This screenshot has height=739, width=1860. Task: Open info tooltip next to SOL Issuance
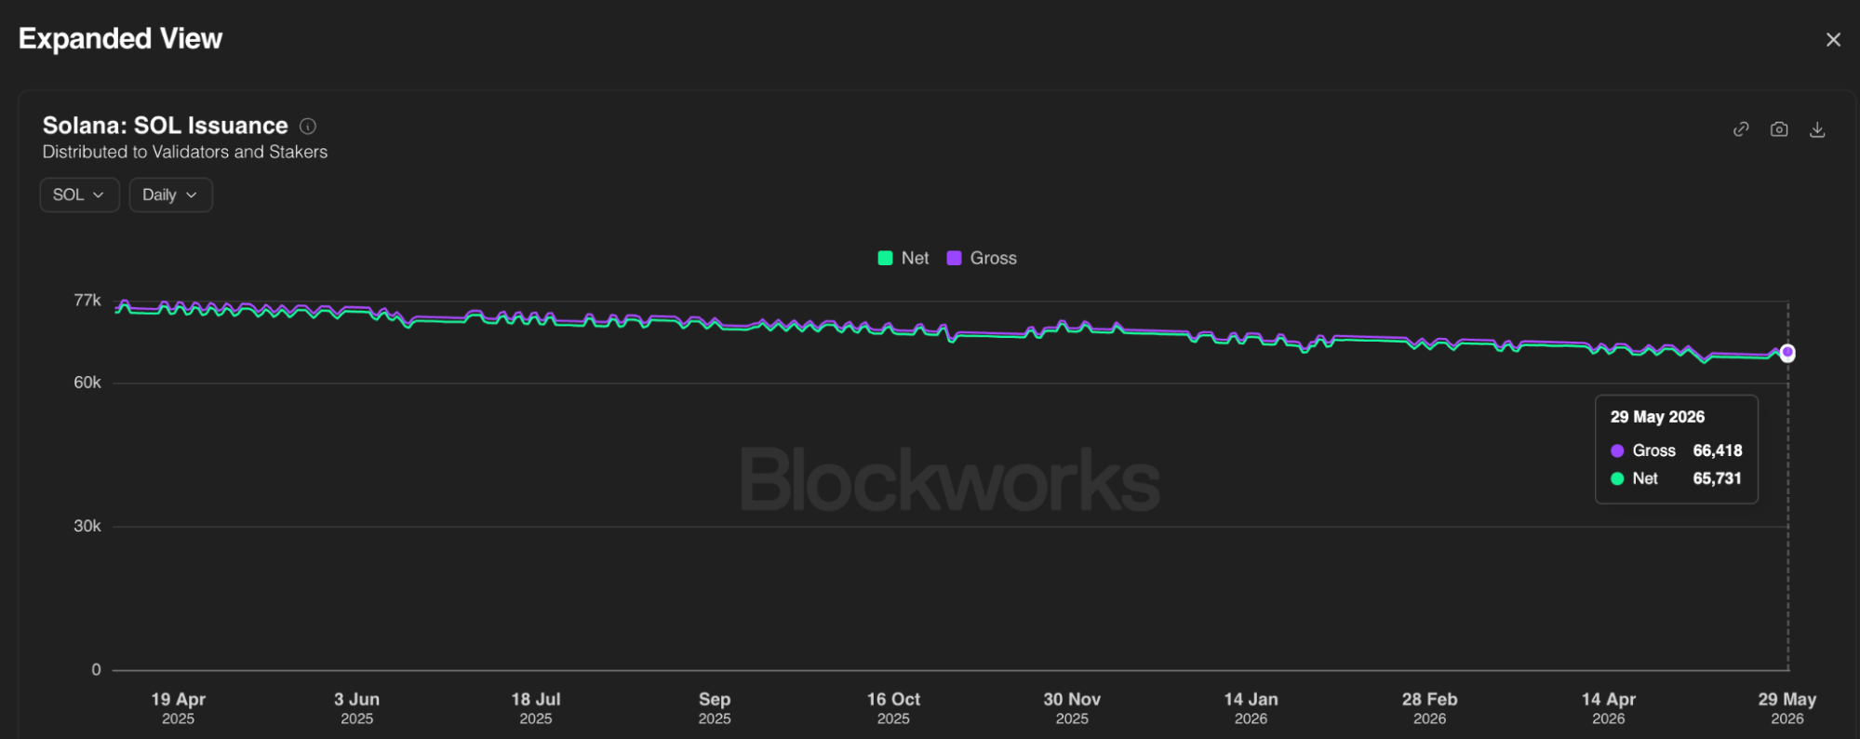click(x=308, y=126)
